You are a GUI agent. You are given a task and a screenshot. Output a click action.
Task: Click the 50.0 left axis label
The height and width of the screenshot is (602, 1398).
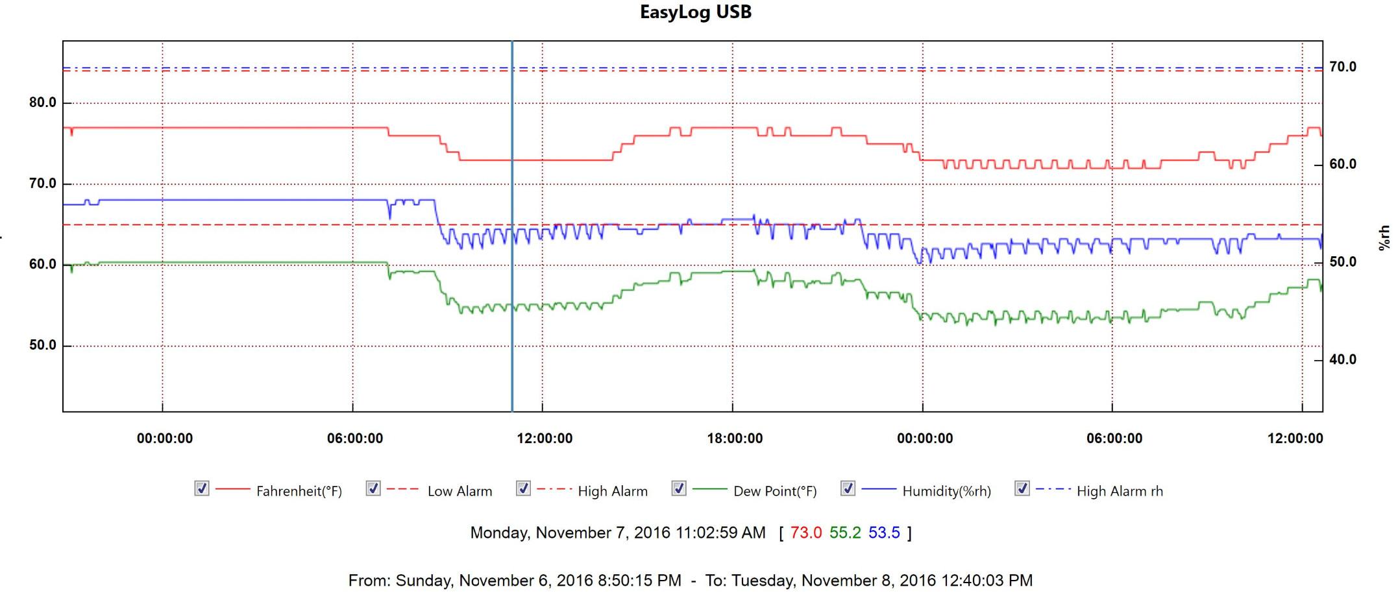pyautogui.click(x=43, y=345)
